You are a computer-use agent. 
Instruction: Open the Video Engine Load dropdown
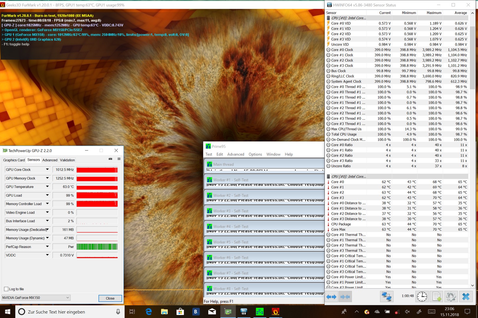tap(47, 212)
